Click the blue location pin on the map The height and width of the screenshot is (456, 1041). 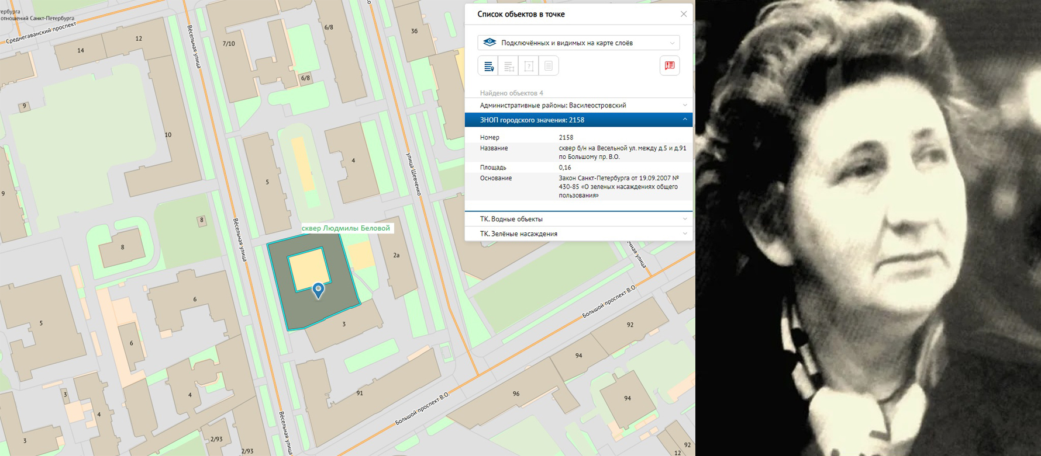318,290
